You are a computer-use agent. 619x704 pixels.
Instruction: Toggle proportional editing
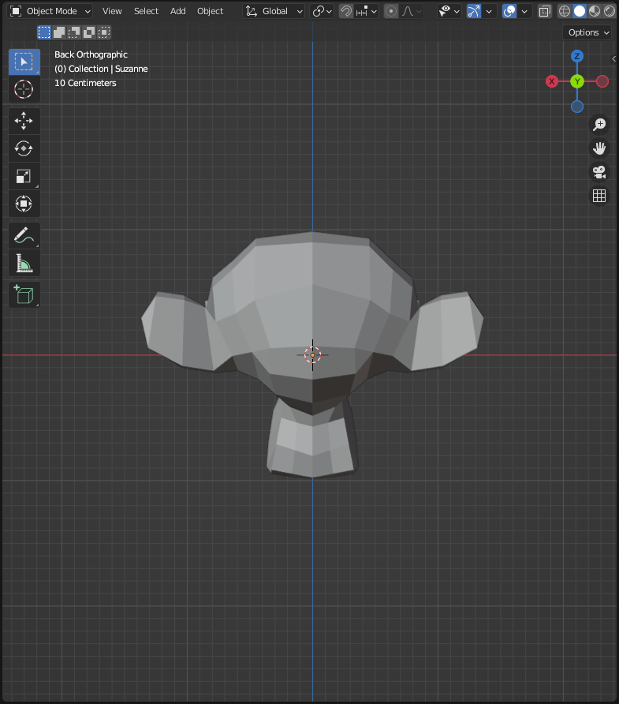(x=391, y=11)
